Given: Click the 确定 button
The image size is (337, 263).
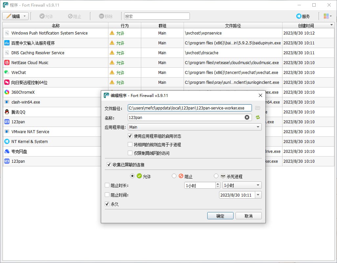Looking at the screenshot, I should coord(220,216).
